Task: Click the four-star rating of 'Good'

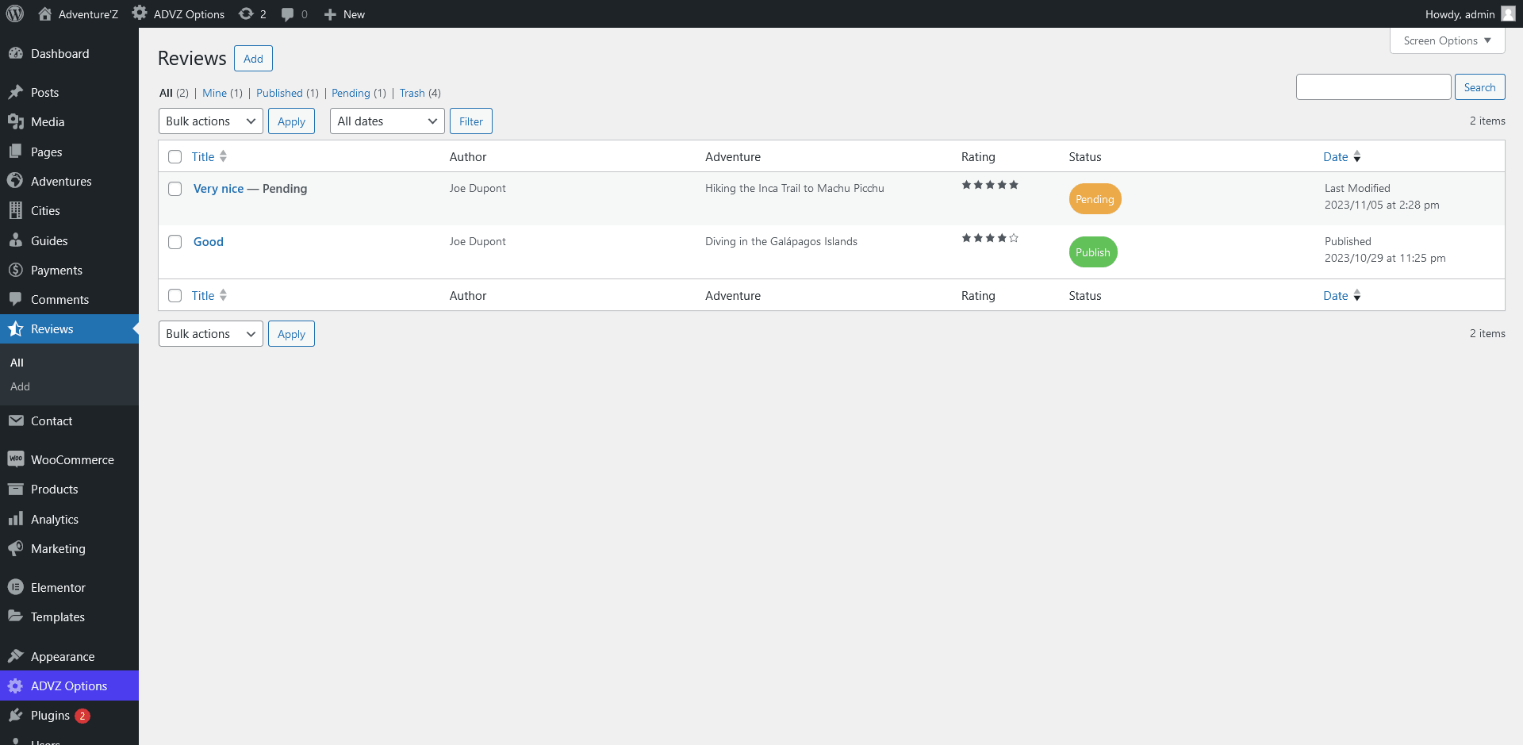Action: pyautogui.click(x=990, y=238)
